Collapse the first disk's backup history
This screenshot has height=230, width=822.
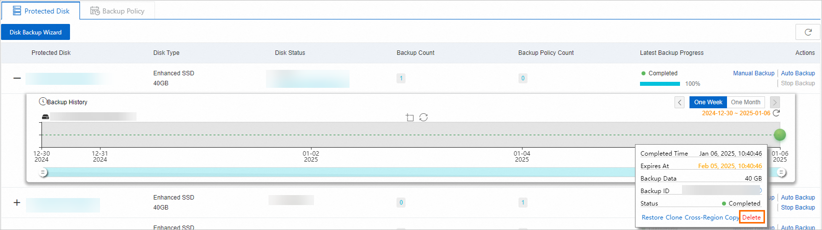(17, 78)
